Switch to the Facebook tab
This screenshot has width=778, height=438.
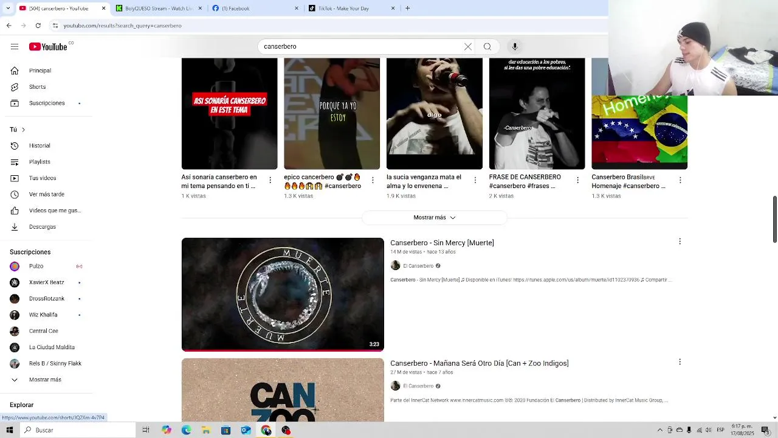(x=255, y=9)
